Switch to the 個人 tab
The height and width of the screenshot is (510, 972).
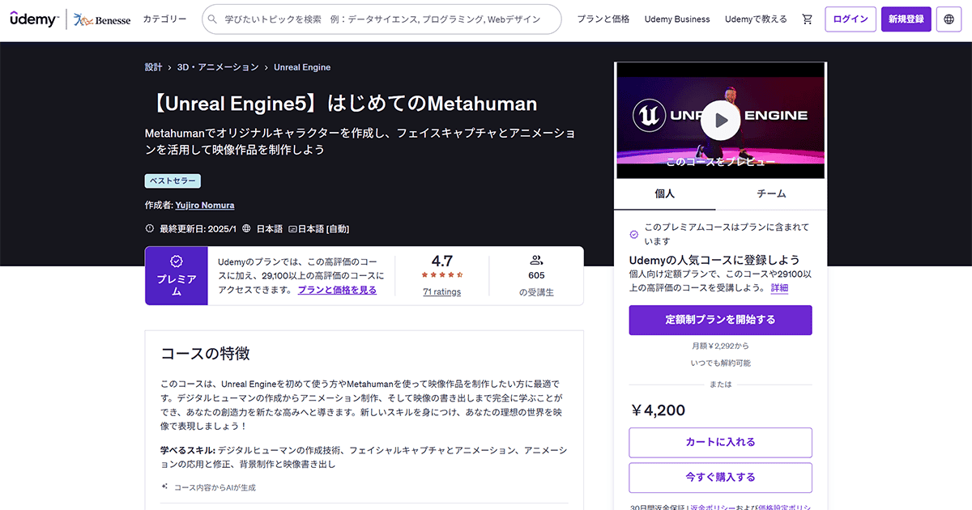tap(664, 194)
